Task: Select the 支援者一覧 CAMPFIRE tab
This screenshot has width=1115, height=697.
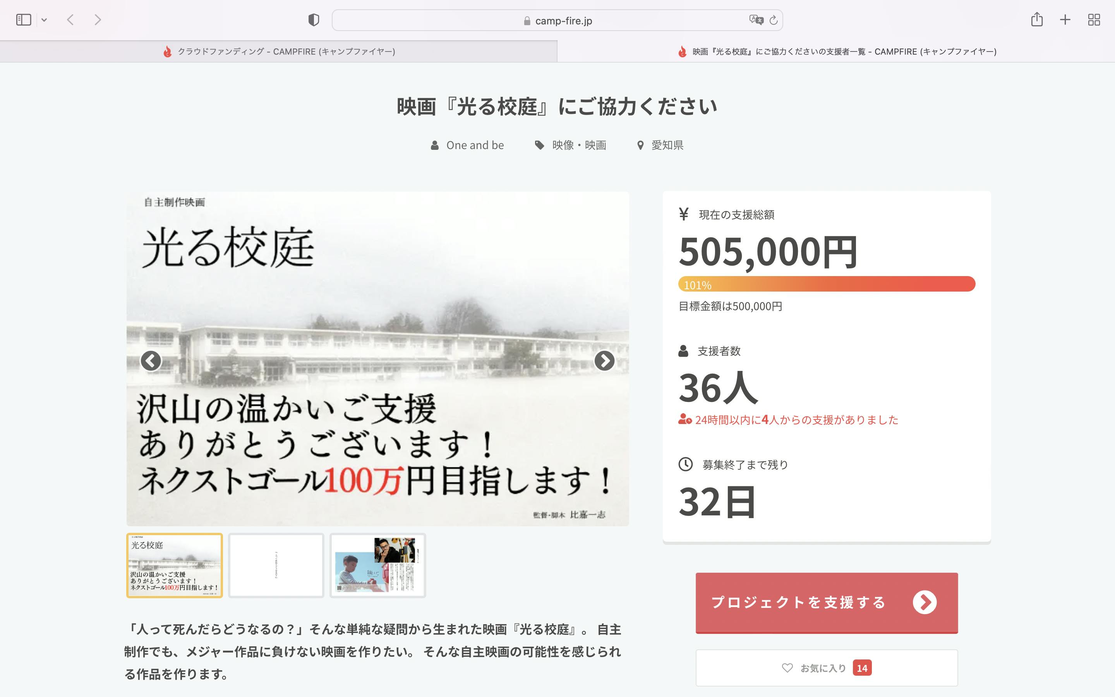Action: [x=836, y=52]
